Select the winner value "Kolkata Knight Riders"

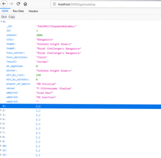(x=54, y=71)
